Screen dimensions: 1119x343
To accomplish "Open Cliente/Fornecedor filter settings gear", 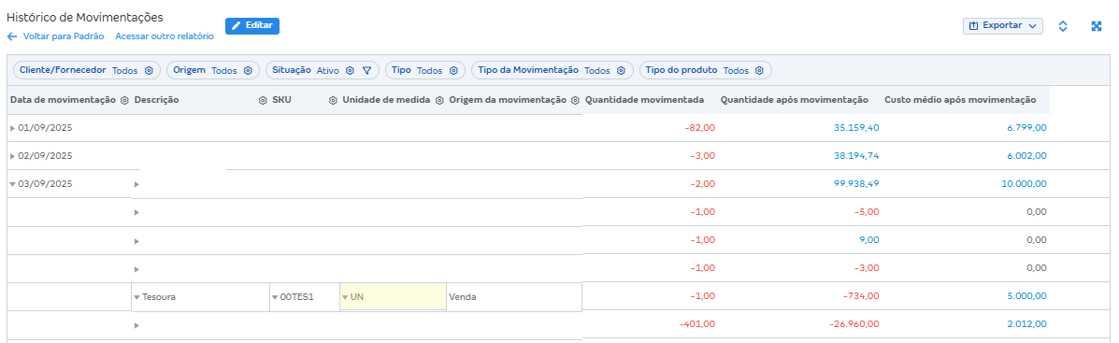I will (x=149, y=71).
